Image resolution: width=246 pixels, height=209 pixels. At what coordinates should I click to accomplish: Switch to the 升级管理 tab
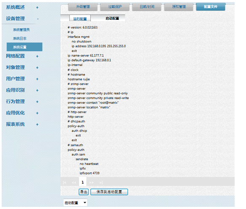pyautogui.click(x=83, y=7)
